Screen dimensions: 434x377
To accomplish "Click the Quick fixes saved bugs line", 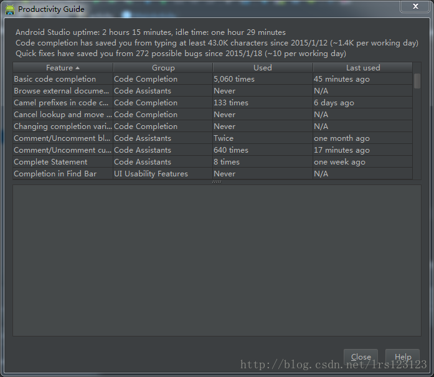I will pos(181,54).
